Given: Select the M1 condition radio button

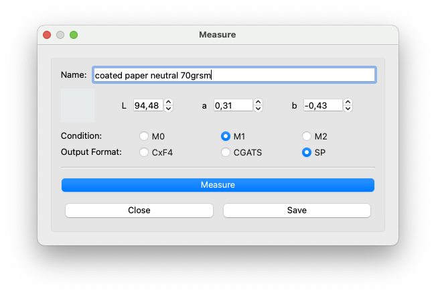Looking at the screenshot, I should point(226,136).
